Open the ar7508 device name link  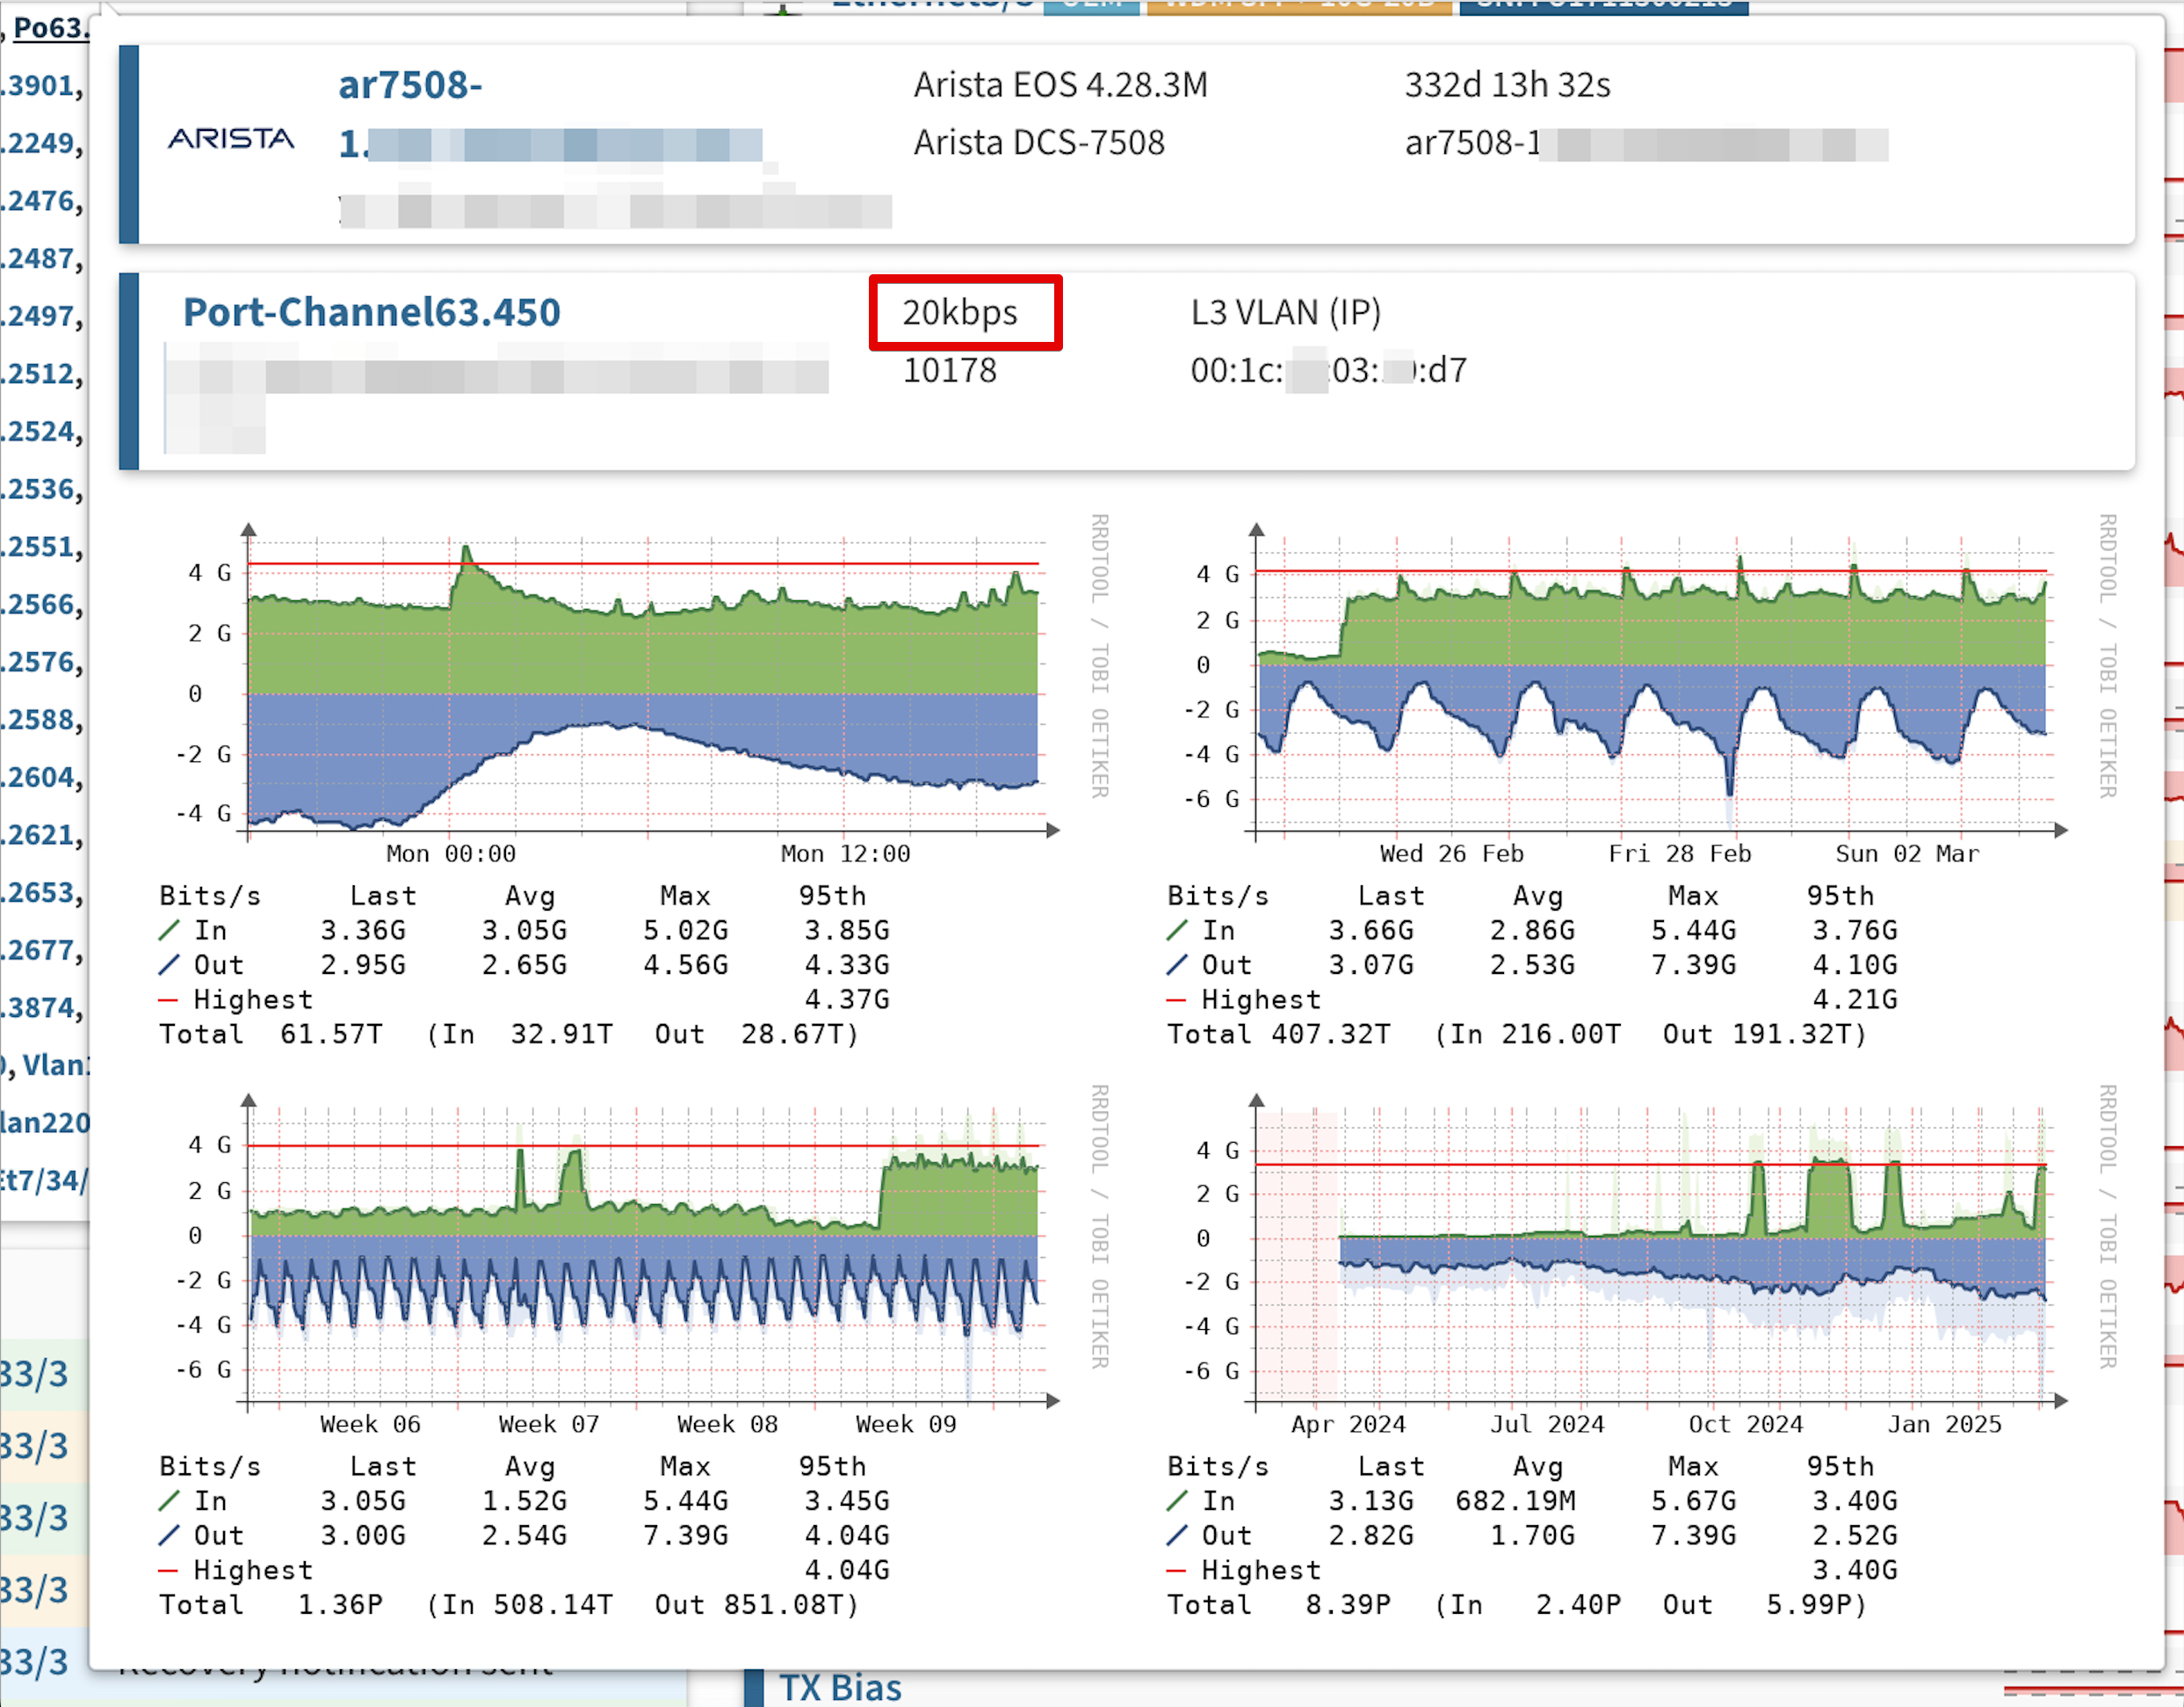[410, 86]
